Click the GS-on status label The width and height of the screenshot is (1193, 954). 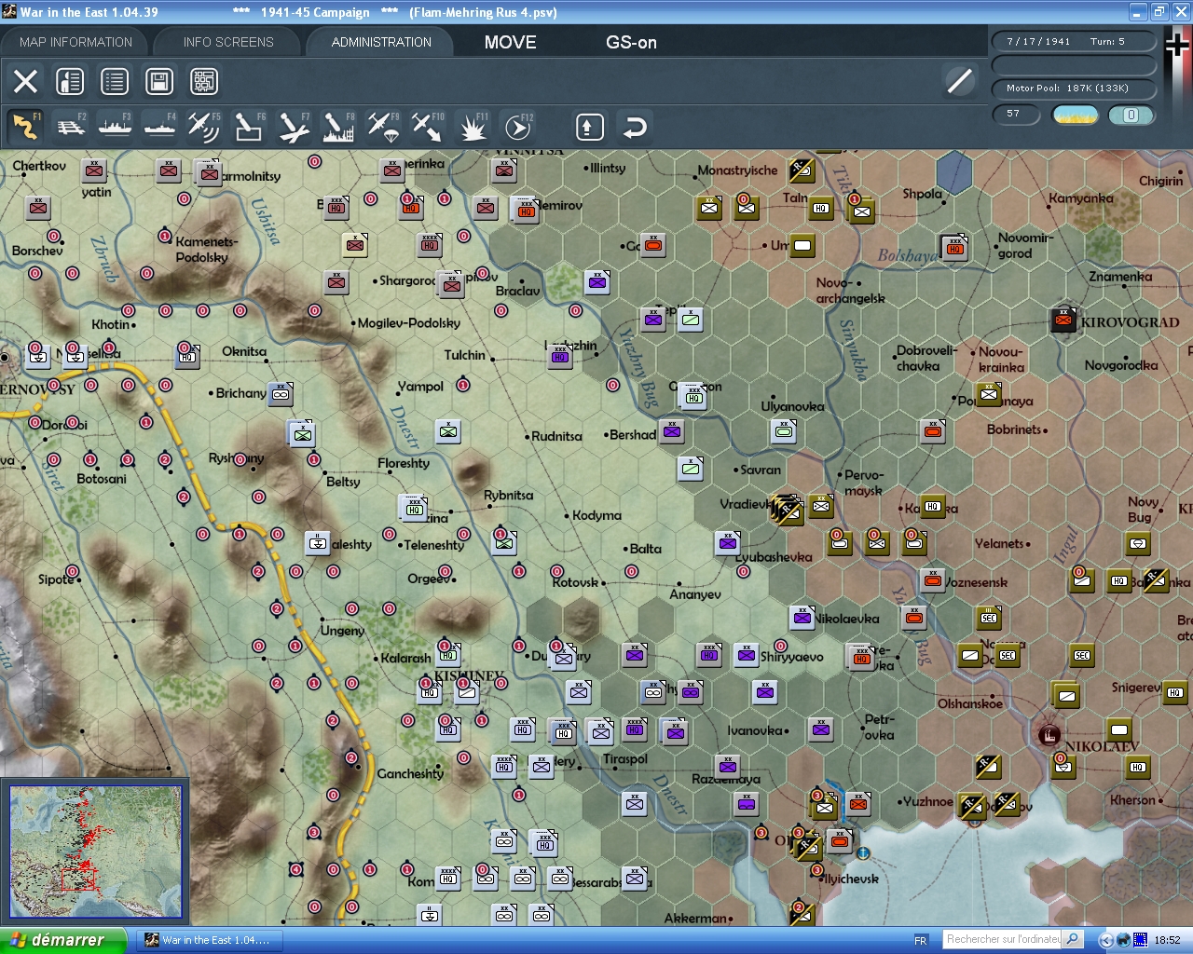[631, 42]
